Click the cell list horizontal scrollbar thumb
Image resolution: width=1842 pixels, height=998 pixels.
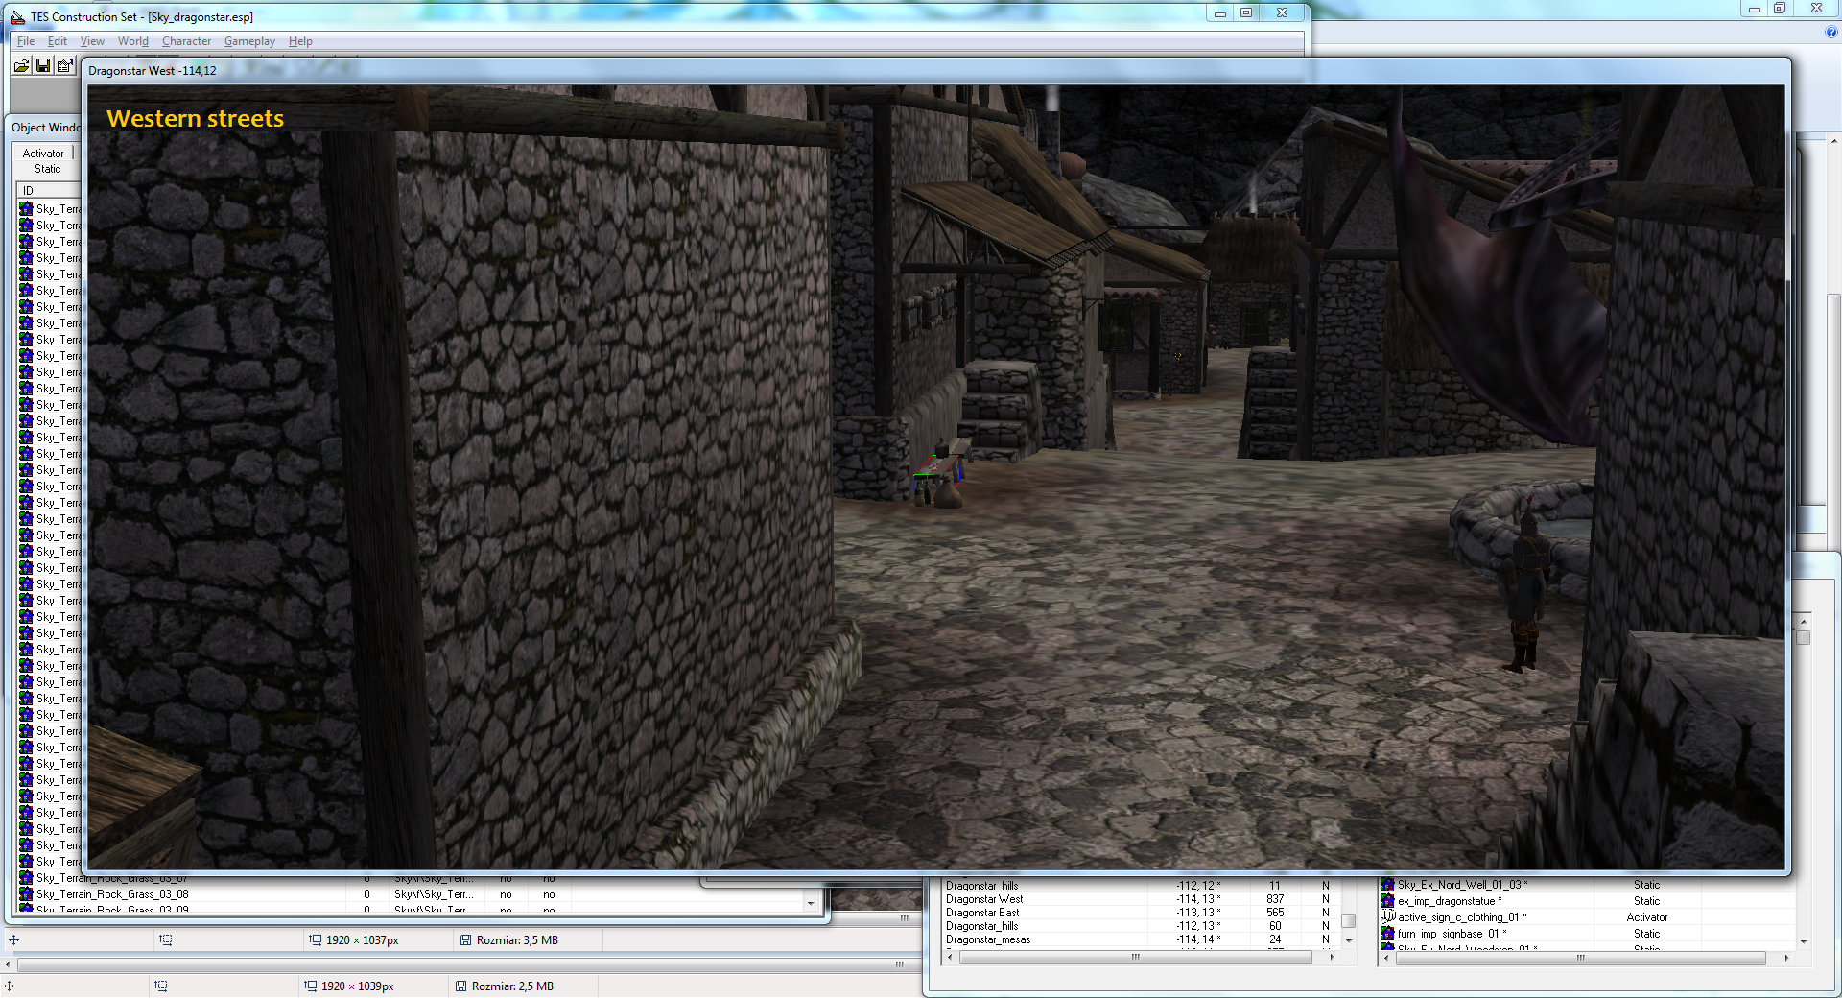(x=1135, y=957)
